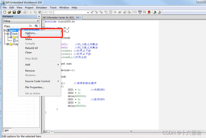Switch to the led.c editor tab

click(x=78, y=18)
